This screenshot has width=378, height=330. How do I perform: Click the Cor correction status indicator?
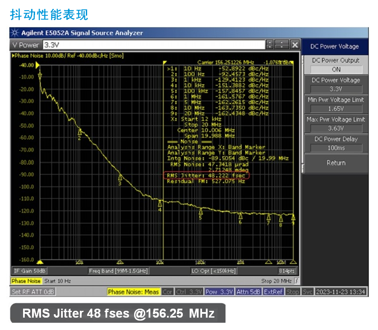(x=167, y=292)
